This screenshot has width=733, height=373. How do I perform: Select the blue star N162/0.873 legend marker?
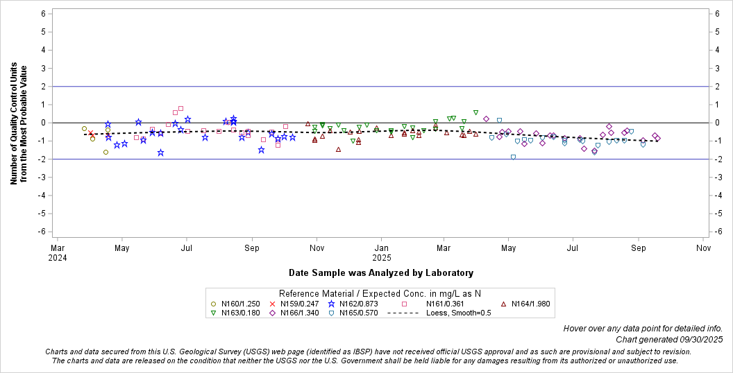332,304
